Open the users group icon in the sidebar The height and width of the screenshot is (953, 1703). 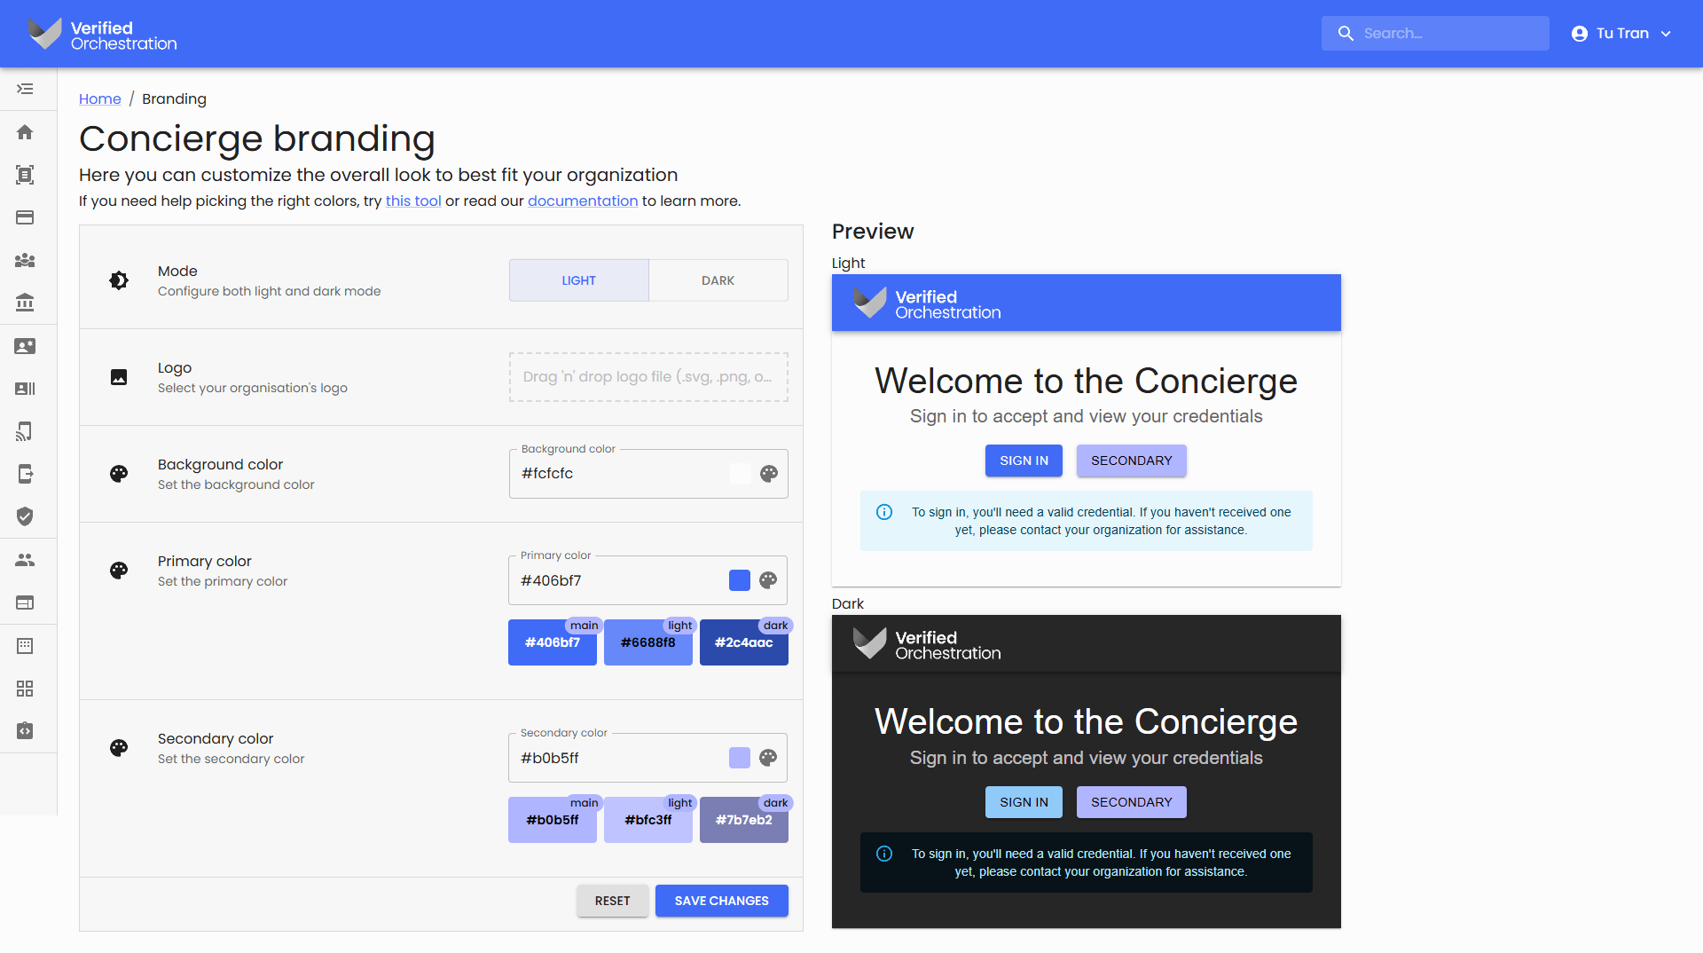point(25,261)
